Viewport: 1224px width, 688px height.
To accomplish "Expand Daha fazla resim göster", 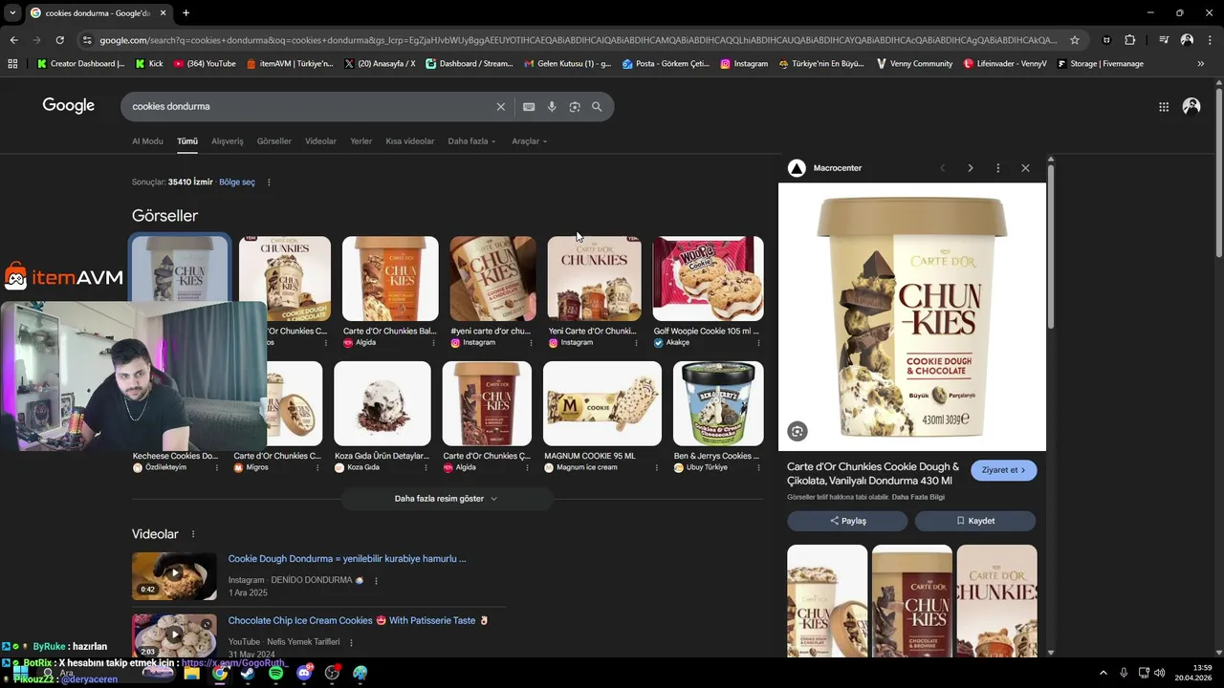I will 447,499.
